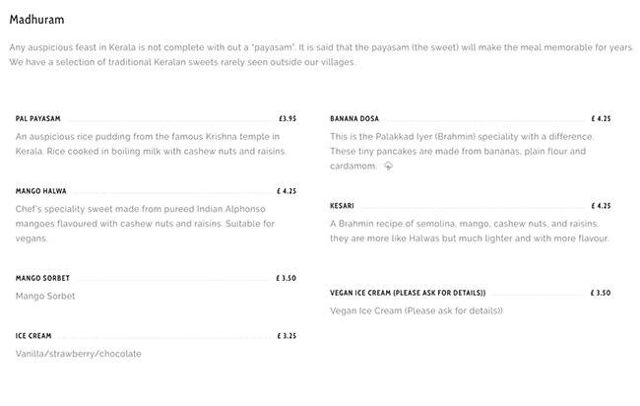Select the Mango Halwa item title
Viewport: 640px width, 406px height.
(x=40, y=191)
